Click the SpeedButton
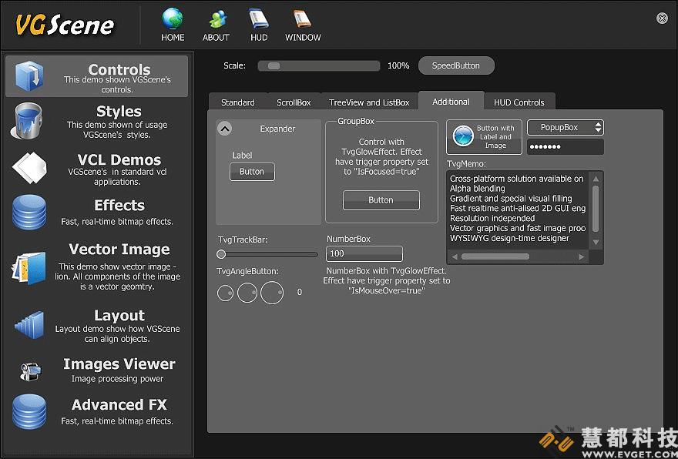Viewport: 678px width, 459px height. (x=456, y=65)
